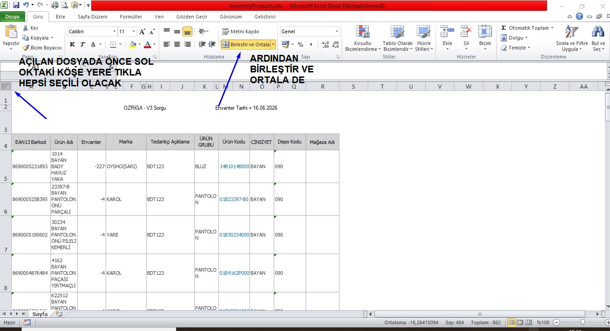Minimize the ribbon with caret icon
This screenshot has height=331, width=610.
[x=570, y=16]
